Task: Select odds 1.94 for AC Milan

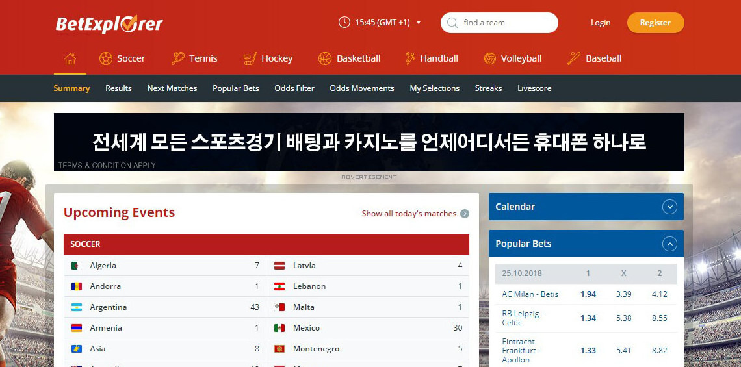Action: coord(588,294)
